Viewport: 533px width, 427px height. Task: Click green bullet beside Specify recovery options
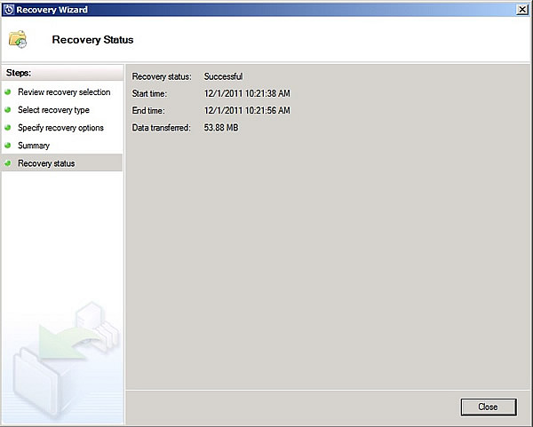[8, 128]
